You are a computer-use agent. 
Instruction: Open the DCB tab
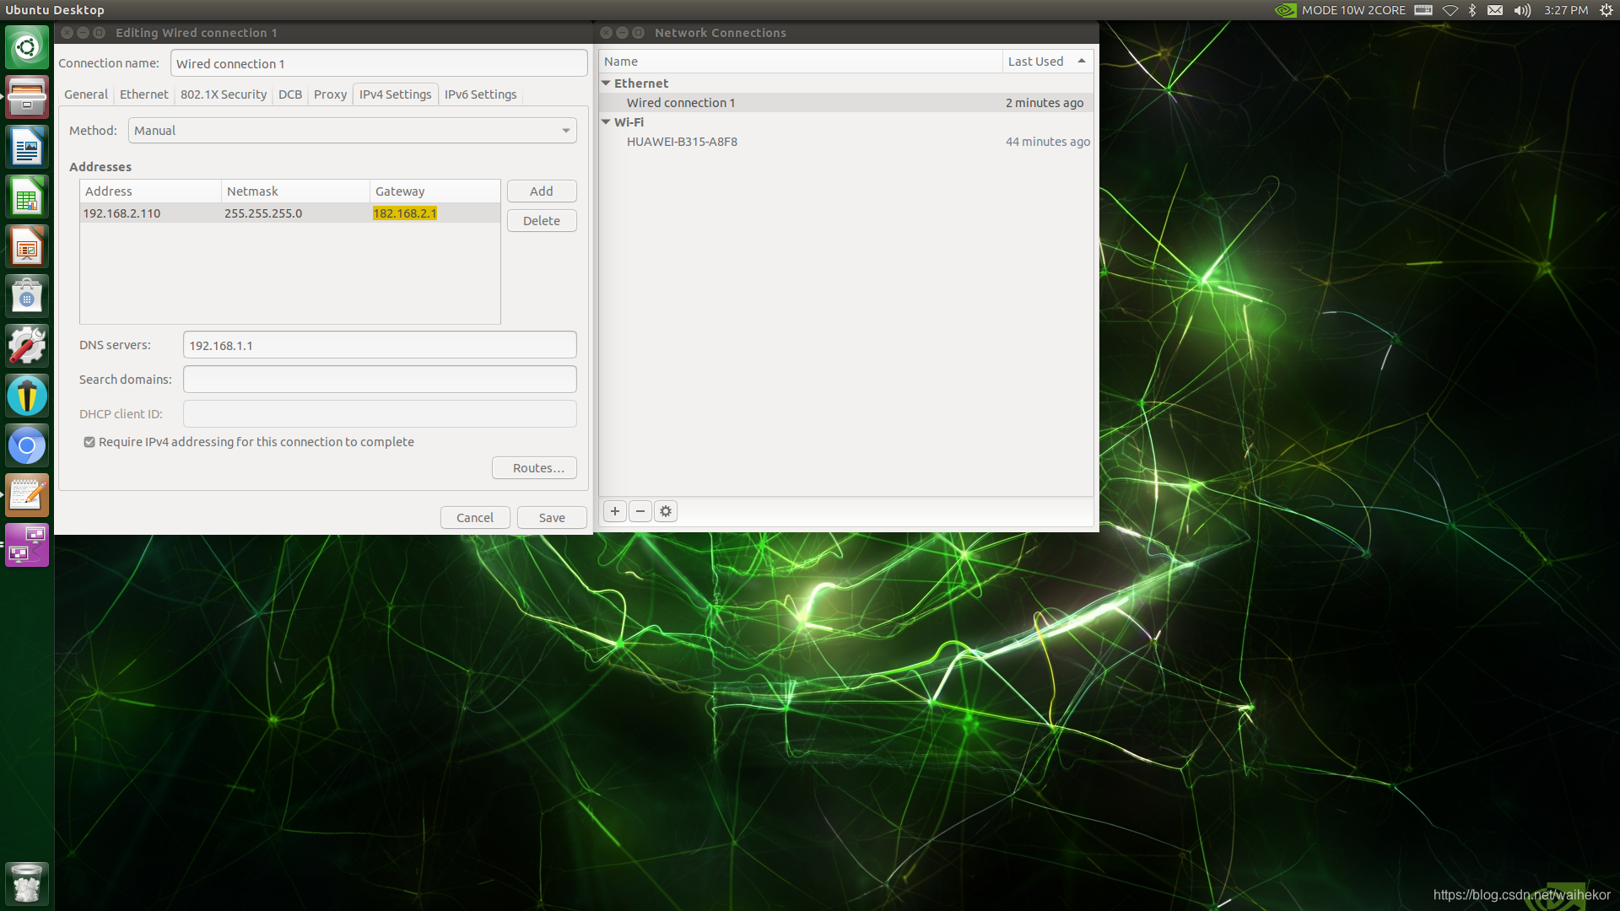(x=290, y=94)
